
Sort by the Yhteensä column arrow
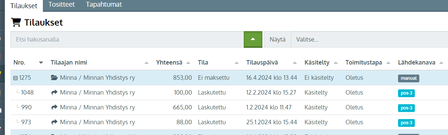click(189, 63)
